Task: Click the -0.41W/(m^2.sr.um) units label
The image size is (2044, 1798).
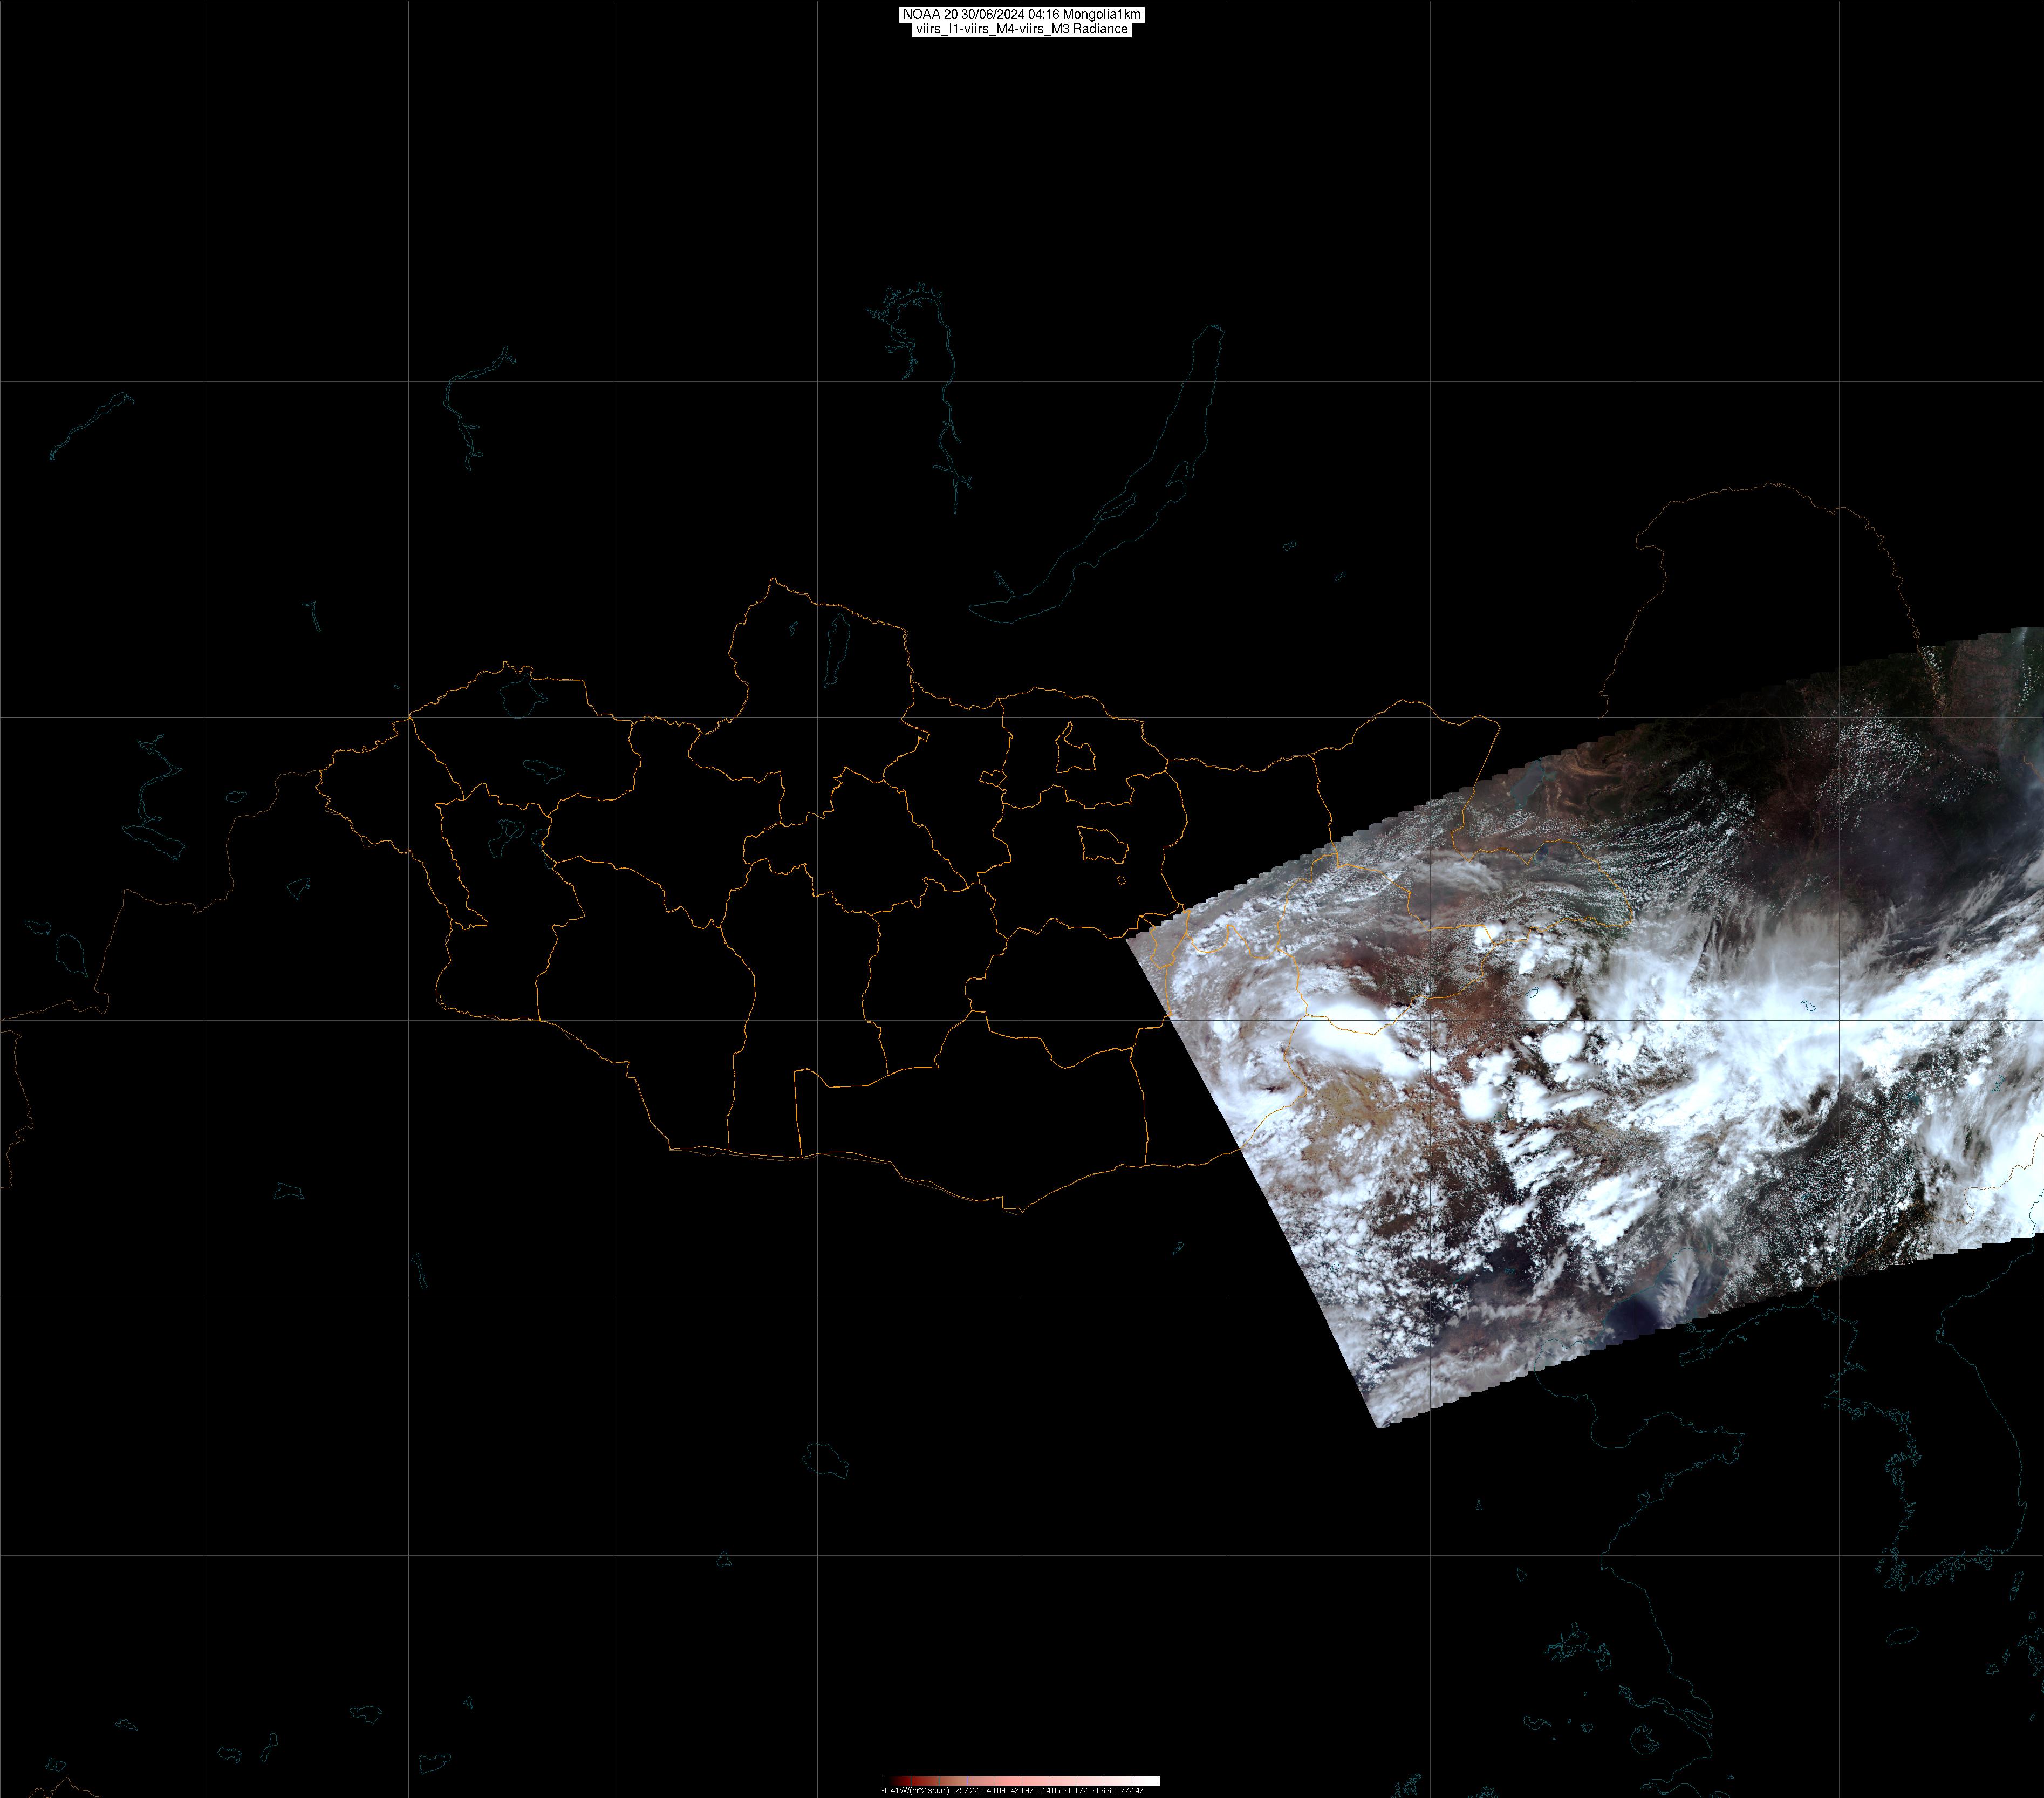Action: click(x=916, y=1791)
